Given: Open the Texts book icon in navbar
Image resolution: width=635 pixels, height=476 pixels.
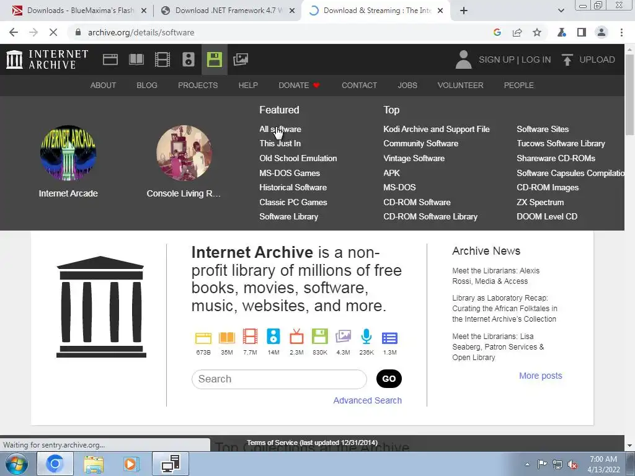Looking at the screenshot, I should coord(136,59).
